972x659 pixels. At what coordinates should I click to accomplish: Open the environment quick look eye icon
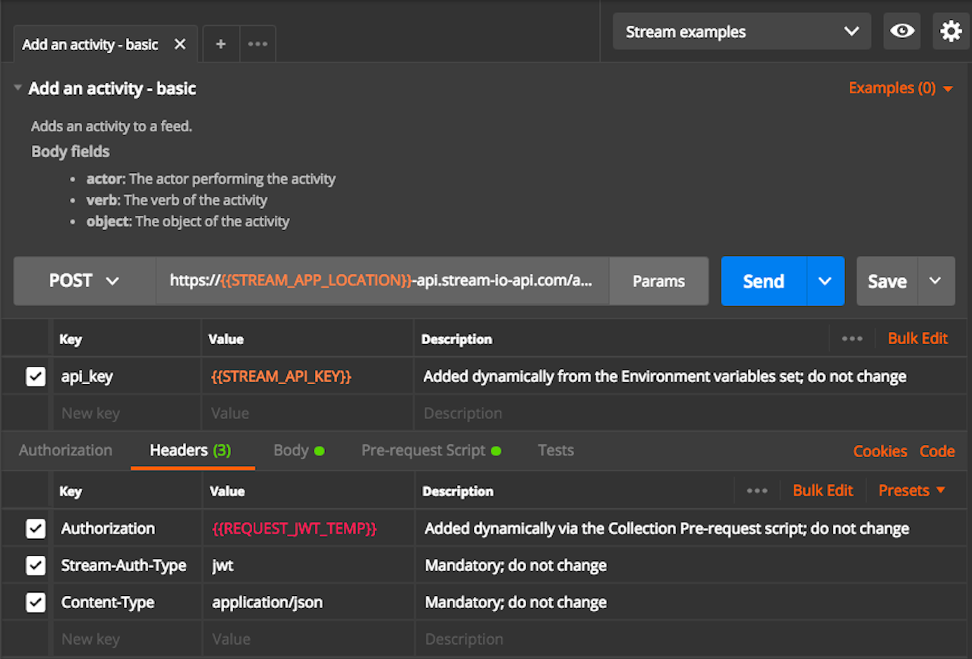point(901,31)
